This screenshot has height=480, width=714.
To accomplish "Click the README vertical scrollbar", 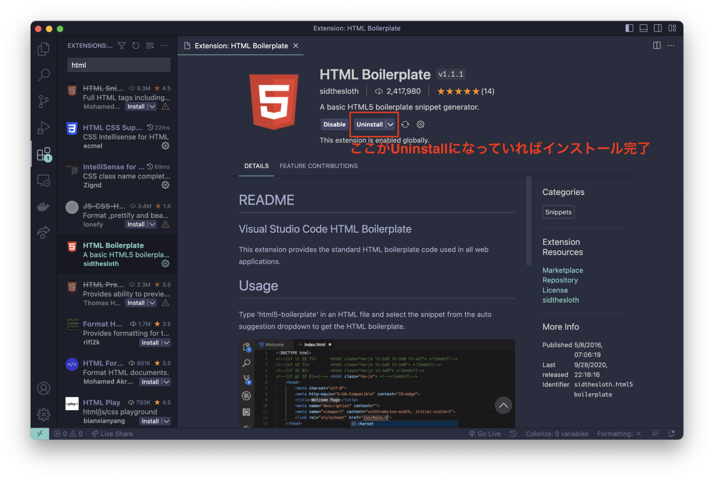I will click(x=528, y=221).
